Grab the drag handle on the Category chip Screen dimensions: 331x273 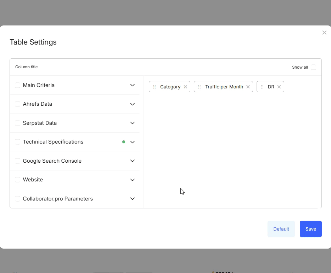154,87
